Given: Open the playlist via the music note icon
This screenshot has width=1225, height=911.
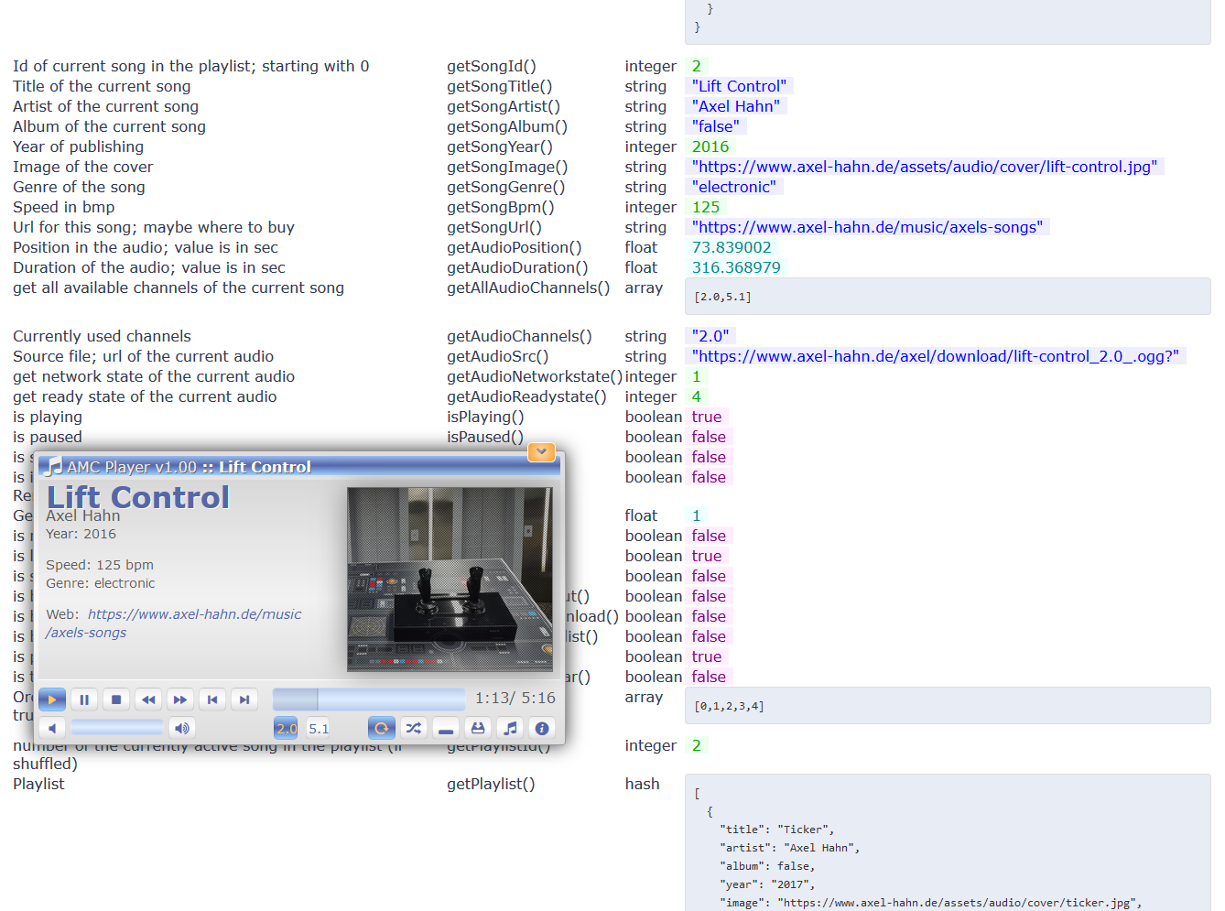Looking at the screenshot, I should 510,728.
